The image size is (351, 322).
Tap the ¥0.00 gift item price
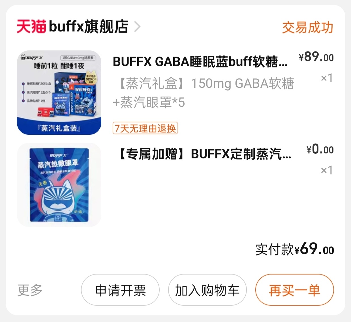tap(320, 149)
